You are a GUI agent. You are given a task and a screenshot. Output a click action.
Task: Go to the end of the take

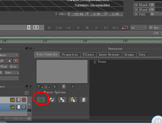pos(115,28)
